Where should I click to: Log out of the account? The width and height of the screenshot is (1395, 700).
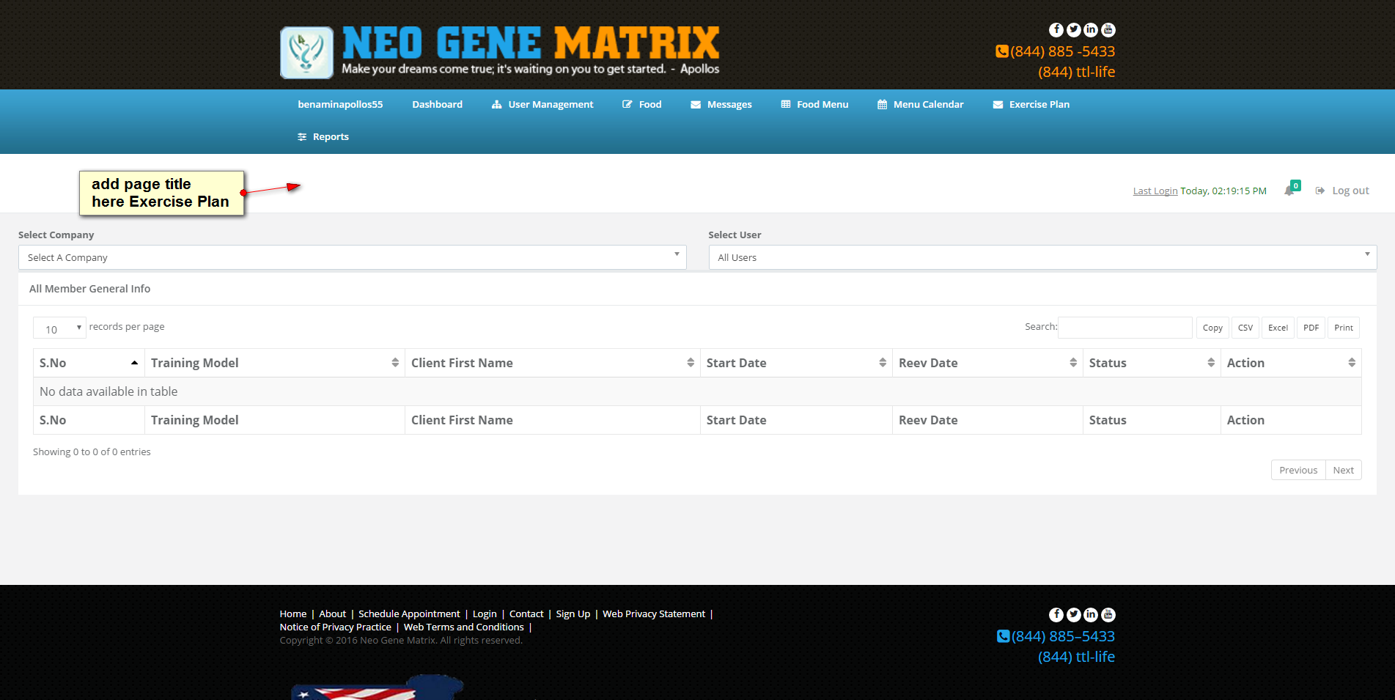click(1342, 191)
